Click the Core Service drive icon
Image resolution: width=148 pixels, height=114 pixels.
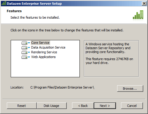click(24, 43)
